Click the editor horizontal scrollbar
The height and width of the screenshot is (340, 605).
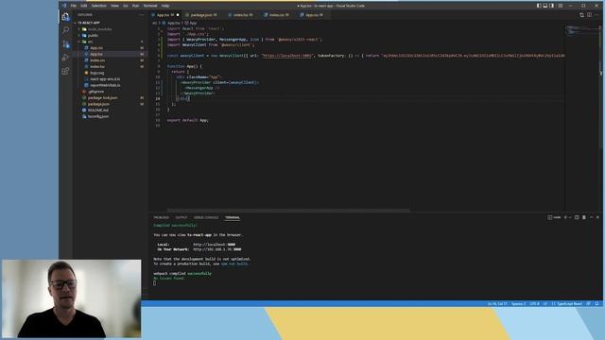click(288, 210)
